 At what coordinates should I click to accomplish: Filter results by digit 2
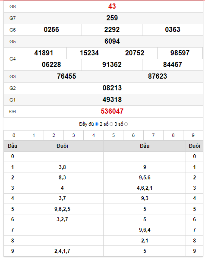pyautogui.click(x=54, y=135)
